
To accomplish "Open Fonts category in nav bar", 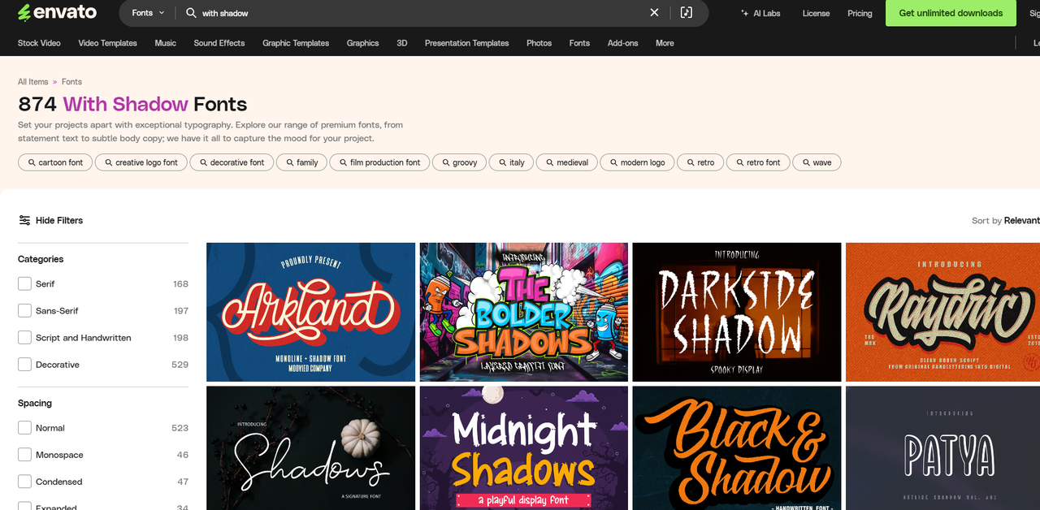I will pyautogui.click(x=579, y=43).
